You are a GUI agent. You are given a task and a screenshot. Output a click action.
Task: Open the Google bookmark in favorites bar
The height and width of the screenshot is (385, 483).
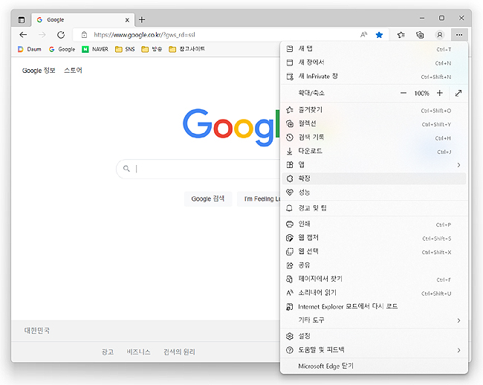coord(62,49)
